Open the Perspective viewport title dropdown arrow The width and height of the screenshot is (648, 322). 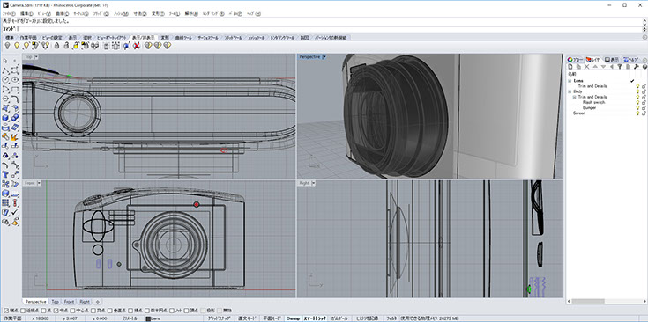pos(324,56)
